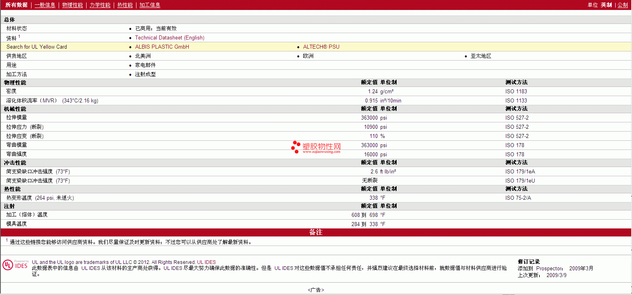632x295 pixels.
Task: Select the 所有数据 tab
Action: click(16, 5)
